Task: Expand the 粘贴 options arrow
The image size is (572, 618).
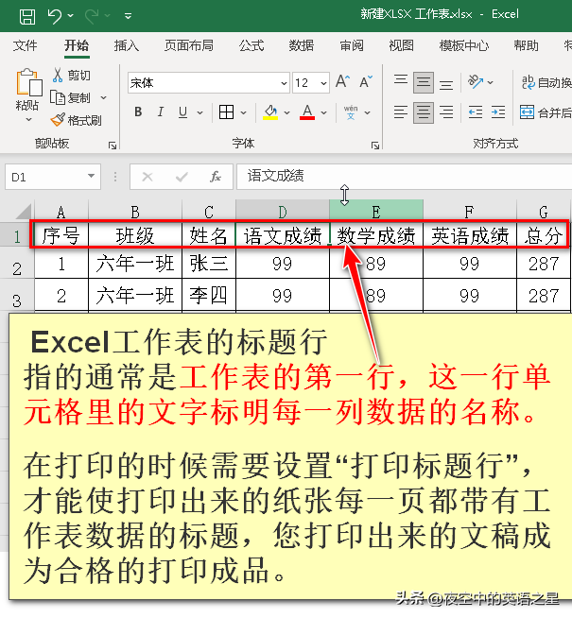Action: pyautogui.click(x=28, y=119)
